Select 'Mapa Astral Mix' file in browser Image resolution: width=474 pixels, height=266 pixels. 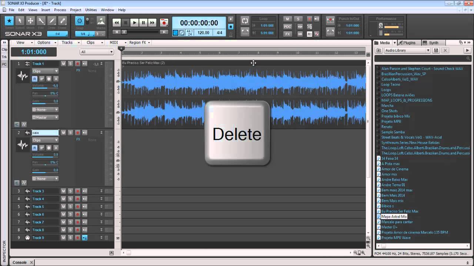pos(394,216)
